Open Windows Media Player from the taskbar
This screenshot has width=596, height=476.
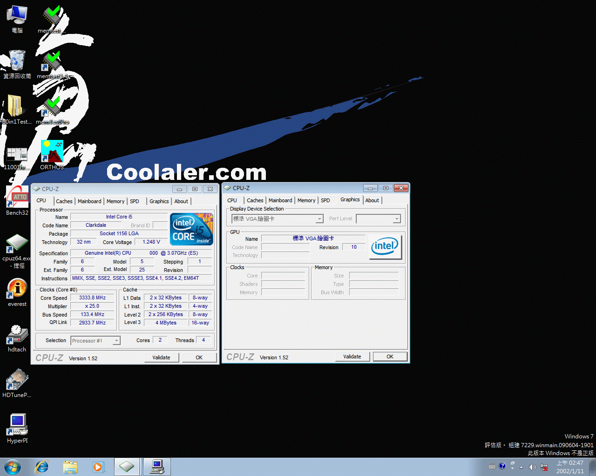click(x=98, y=467)
